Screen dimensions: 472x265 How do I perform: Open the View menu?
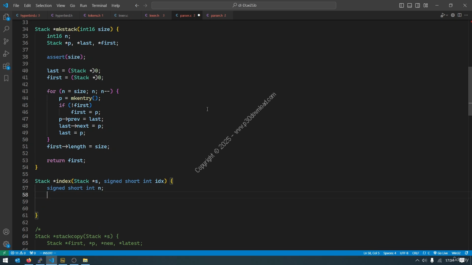click(x=61, y=6)
